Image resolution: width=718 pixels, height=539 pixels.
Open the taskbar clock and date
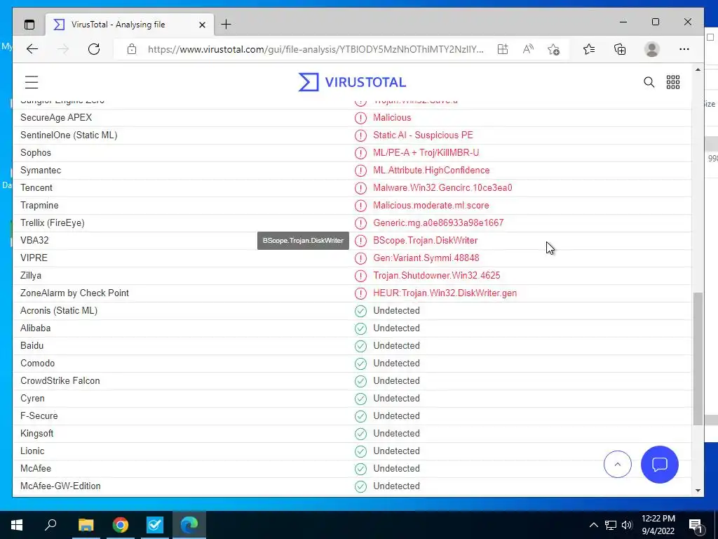658,525
